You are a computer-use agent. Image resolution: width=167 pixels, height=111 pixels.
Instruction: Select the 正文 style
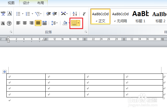[100, 17]
